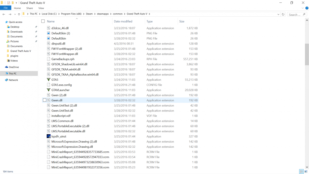The height and width of the screenshot is (174, 309).
Task: Select 'FW1FontWrapper.dll' file name
Action: pyautogui.click(x=65, y=54)
